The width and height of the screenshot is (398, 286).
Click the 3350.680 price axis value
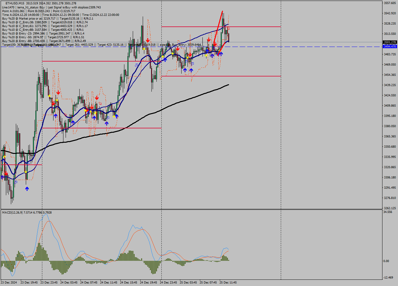[390, 146]
